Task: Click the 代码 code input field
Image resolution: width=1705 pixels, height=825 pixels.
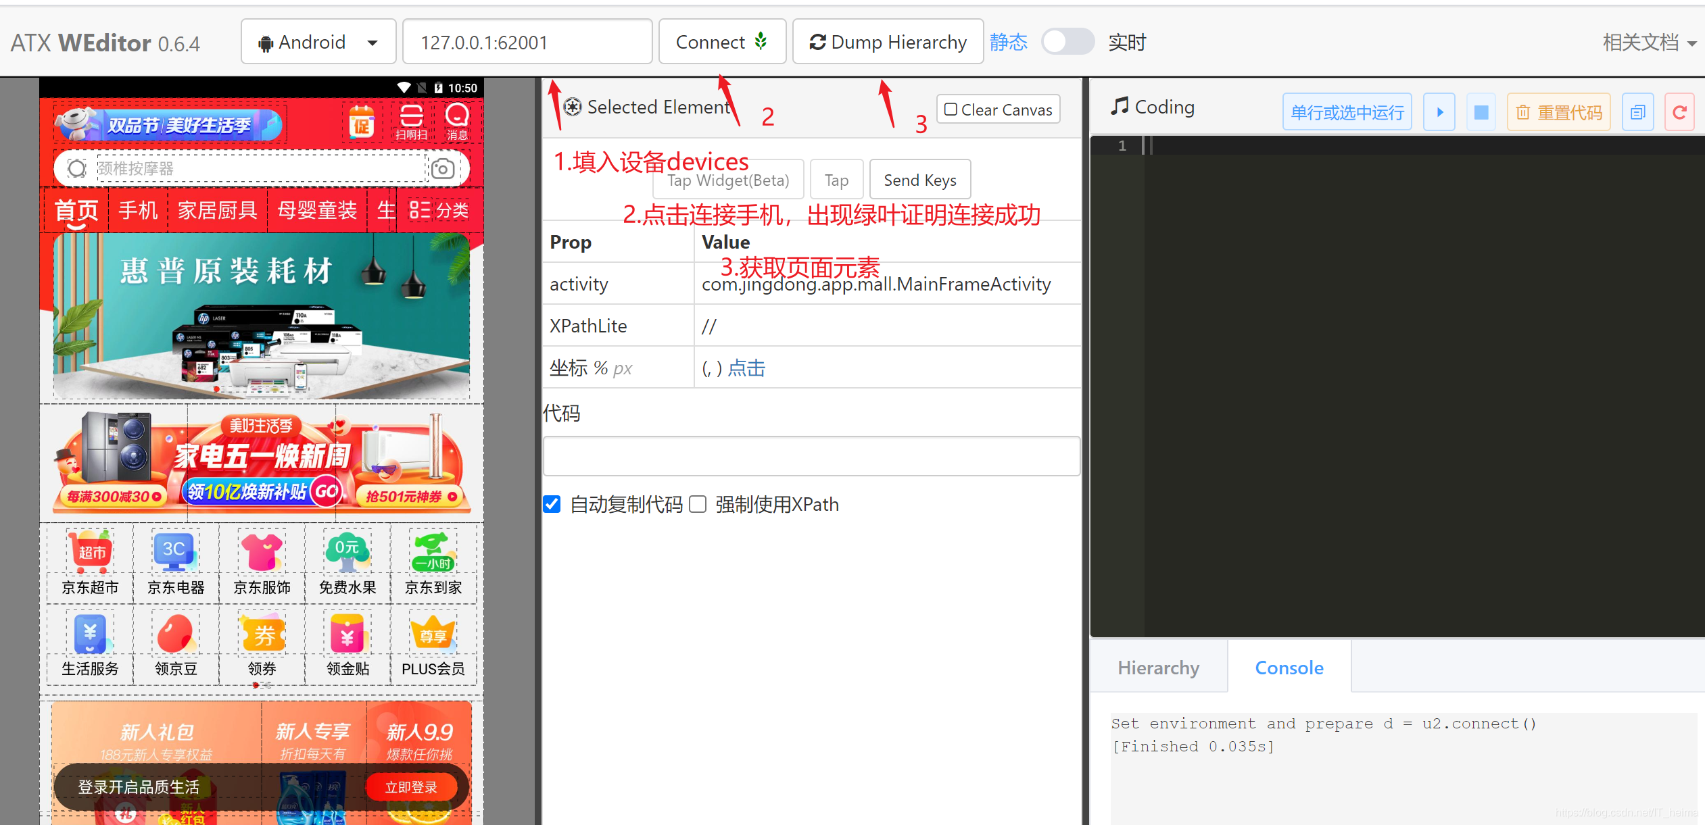Action: click(811, 456)
